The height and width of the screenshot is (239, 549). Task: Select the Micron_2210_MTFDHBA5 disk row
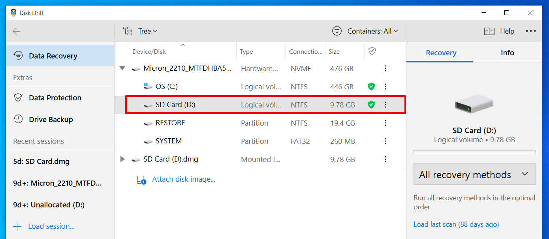point(260,68)
